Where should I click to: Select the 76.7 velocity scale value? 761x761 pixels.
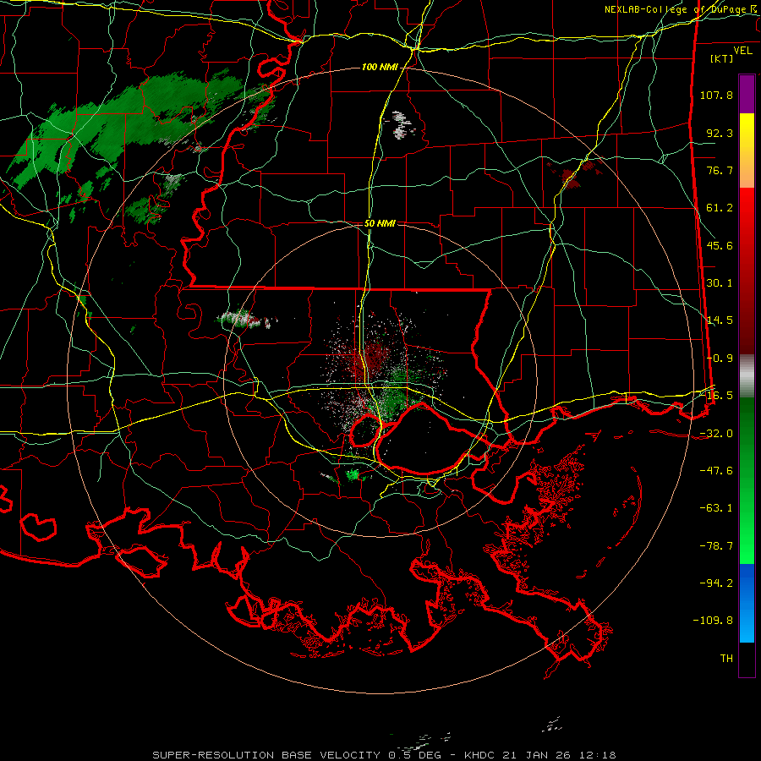coord(720,170)
